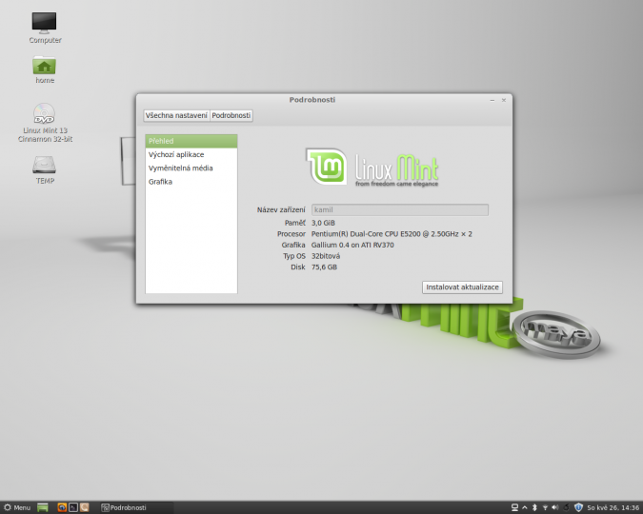Image resolution: width=643 pixels, height=514 pixels.
Task: Click the Instalovat aktualizace button
Action: (x=462, y=287)
